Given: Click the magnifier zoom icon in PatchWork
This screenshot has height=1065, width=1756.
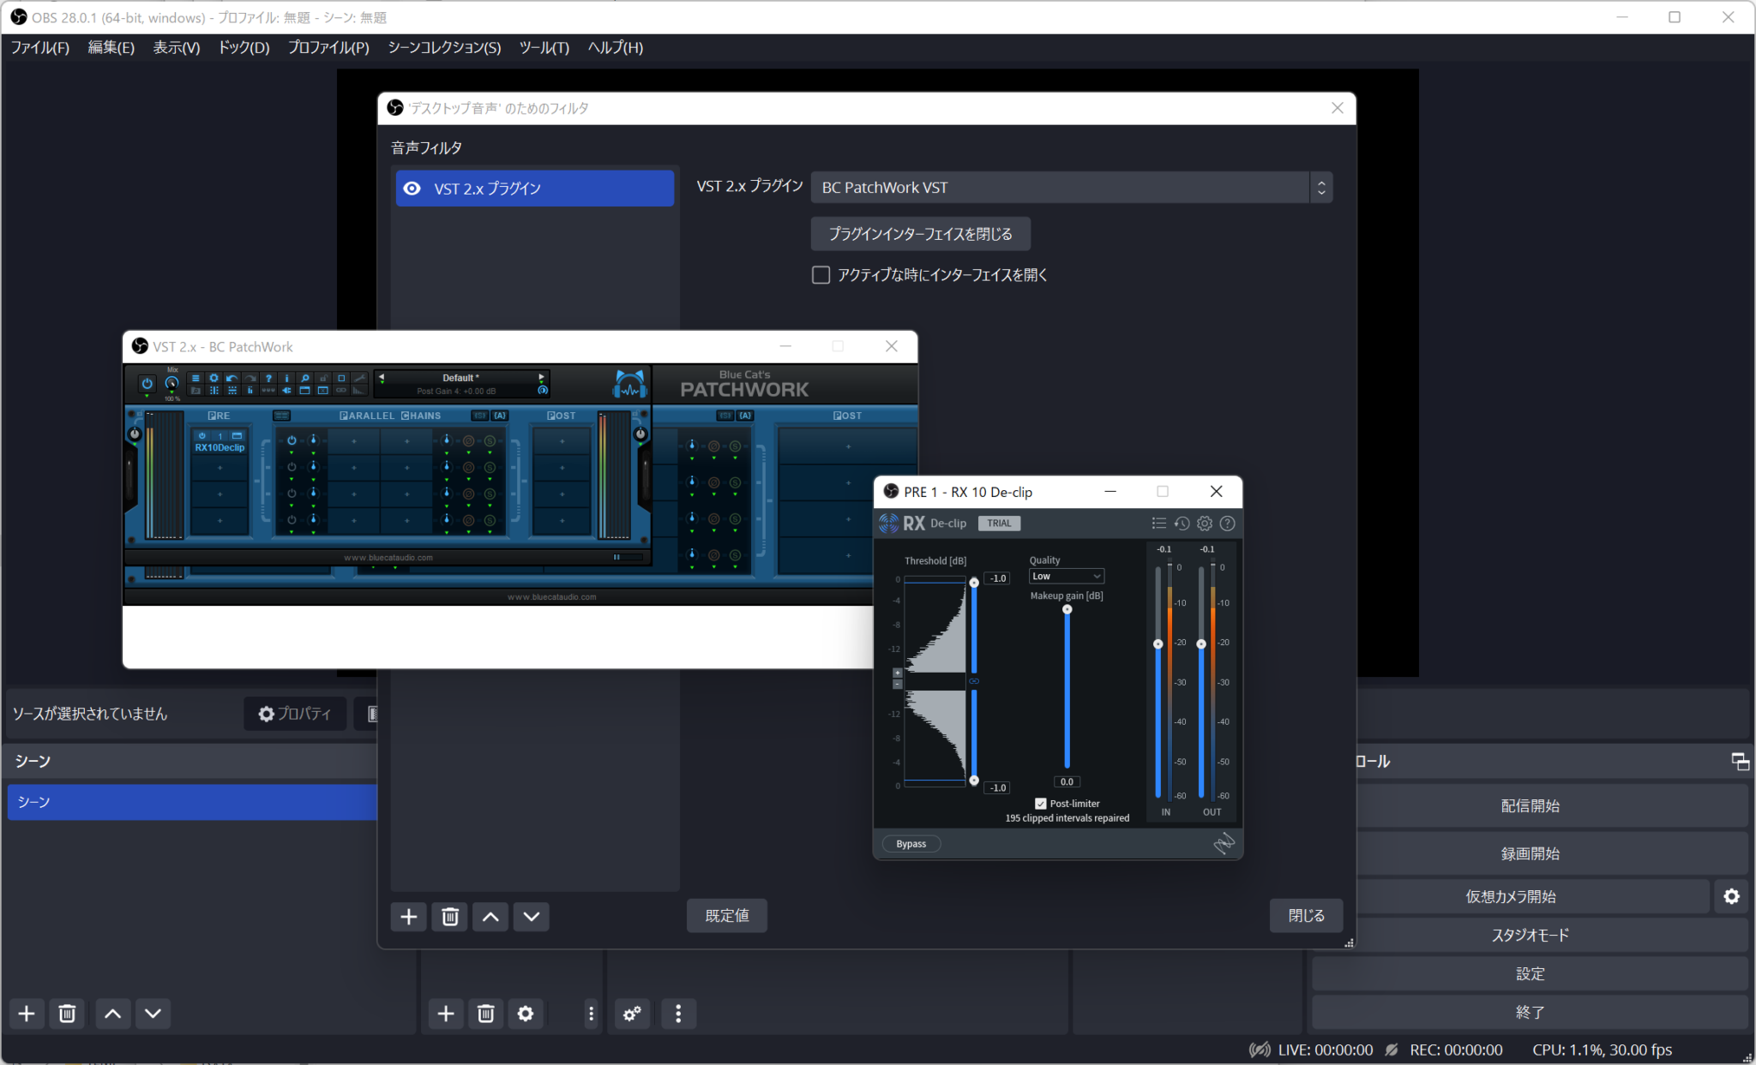Looking at the screenshot, I should (305, 379).
